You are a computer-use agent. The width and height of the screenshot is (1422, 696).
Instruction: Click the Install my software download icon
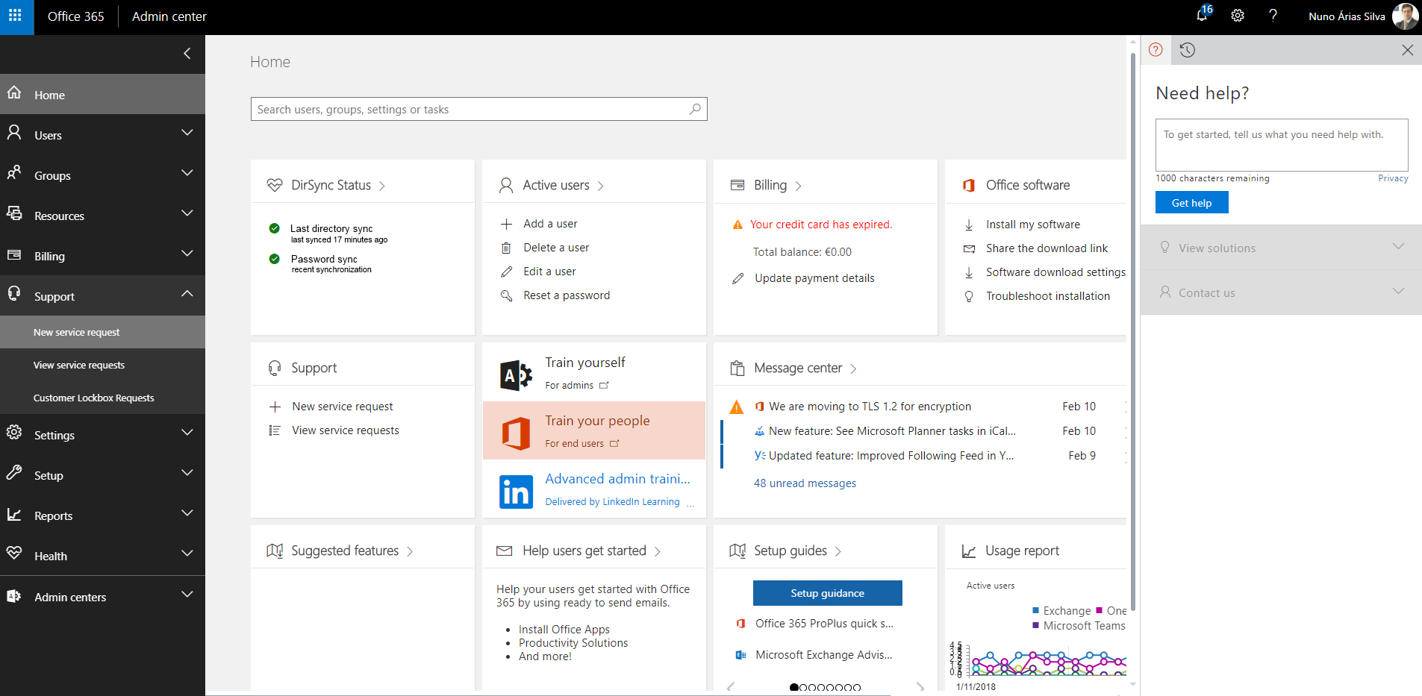[969, 225]
